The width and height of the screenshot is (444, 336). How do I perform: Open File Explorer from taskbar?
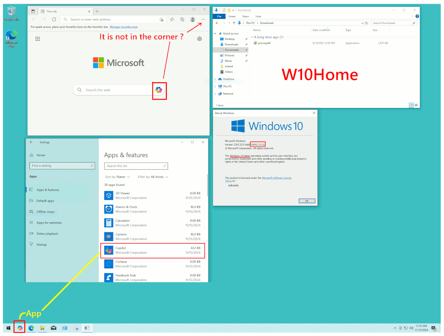[x=42, y=328]
